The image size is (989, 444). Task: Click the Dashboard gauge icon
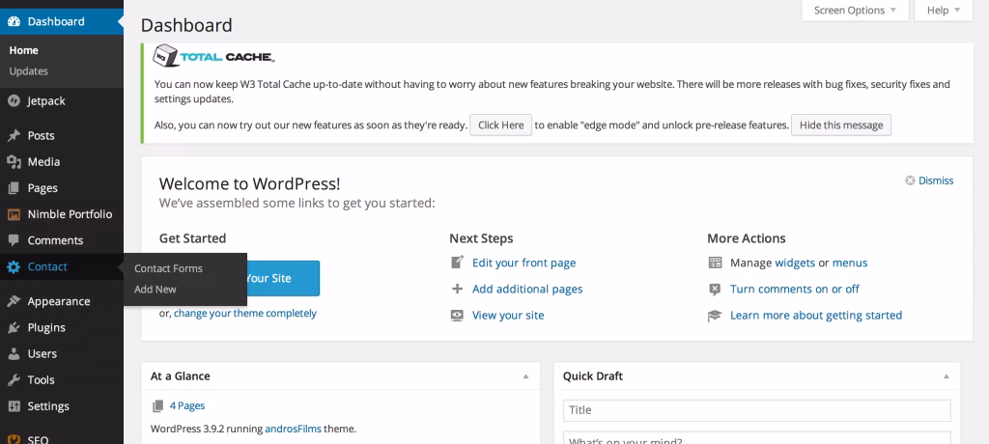click(14, 21)
